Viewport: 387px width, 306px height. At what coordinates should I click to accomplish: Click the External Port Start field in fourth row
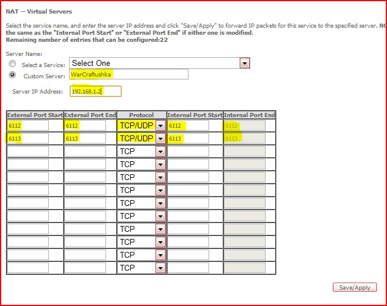pyautogui.click(x=28, y=164)
